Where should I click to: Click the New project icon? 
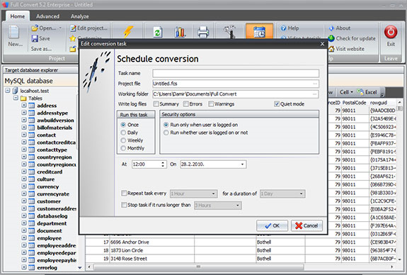pos(14,32)
